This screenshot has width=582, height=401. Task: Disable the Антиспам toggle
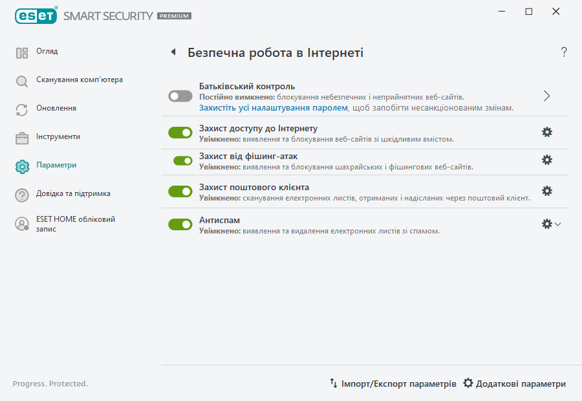(180, 224)
